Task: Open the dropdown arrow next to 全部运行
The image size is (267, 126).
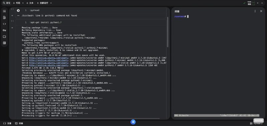Action: [51, 3]
